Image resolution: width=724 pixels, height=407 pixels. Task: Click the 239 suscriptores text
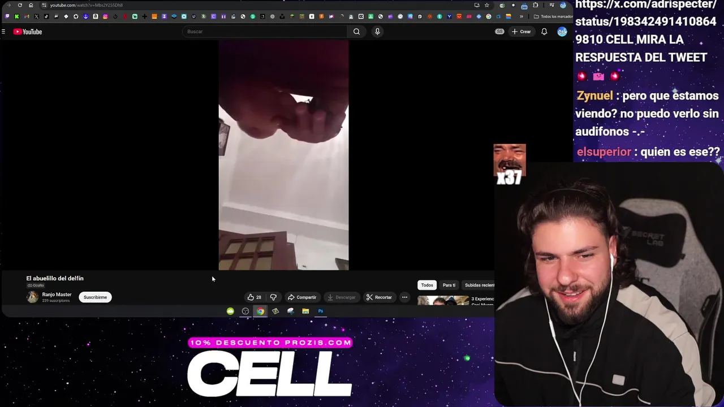(x=56, y=301)
